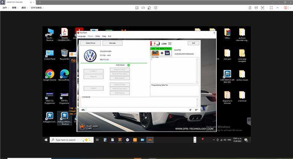
Task: Click the Volkswagen logo in foxFlash
Action: point(90,55)
